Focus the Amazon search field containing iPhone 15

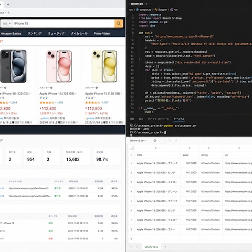64,24
